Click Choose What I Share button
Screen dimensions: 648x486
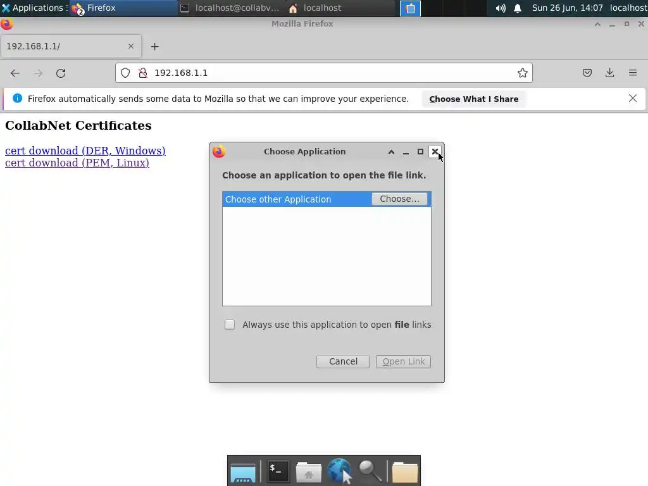(x=473, y=99)
